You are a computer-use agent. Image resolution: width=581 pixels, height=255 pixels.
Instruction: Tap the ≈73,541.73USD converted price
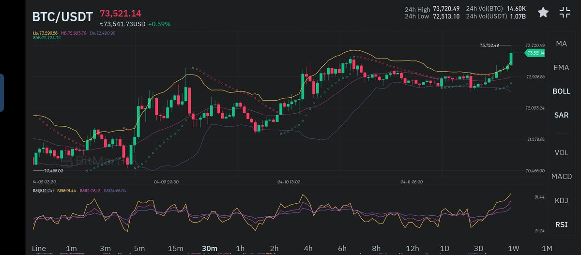pyautogui.click(x=122, y=24)
